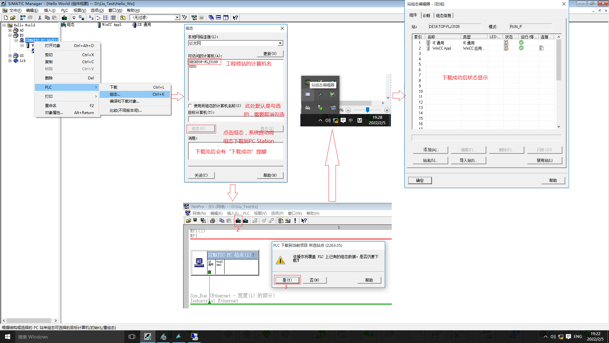Click the Update button in Configure dialog
609x343 pixels.
270,54
